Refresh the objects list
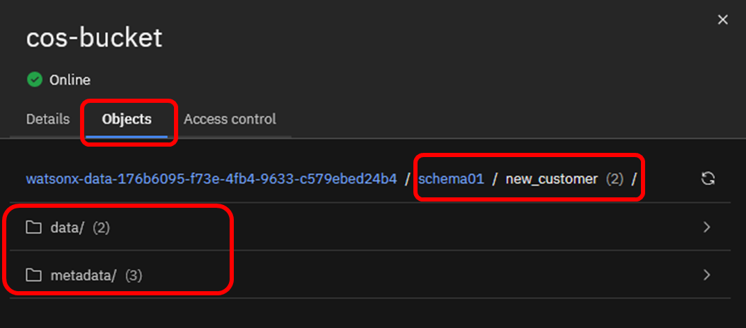This screenshot has height=328, width=746. (x=708, y=179)
